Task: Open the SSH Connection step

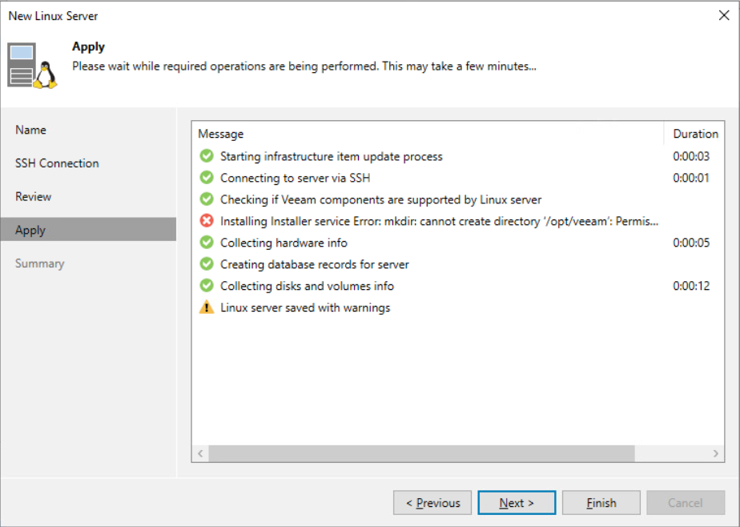Action: [57, 163]
